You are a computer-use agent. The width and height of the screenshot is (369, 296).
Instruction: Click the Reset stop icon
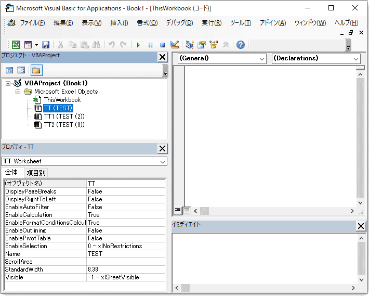point(162,45)
